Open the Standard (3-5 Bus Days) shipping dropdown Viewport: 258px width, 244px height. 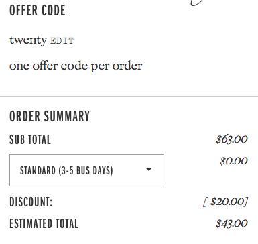pos(86,170)
